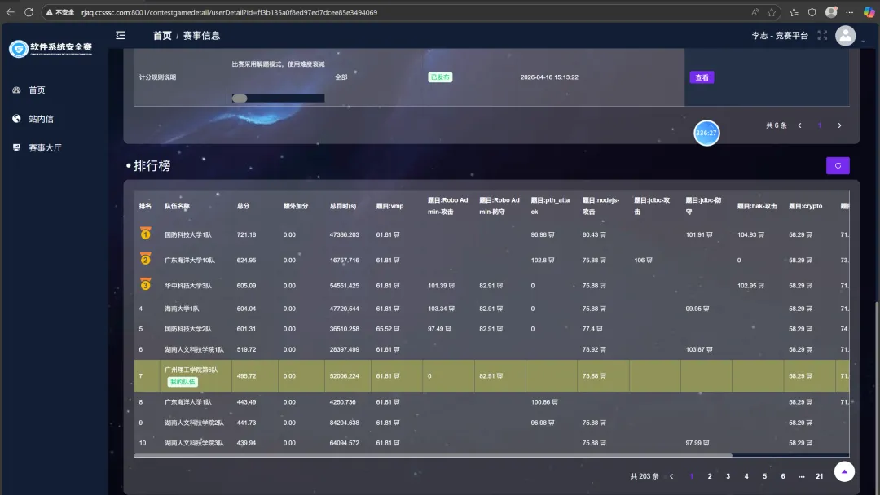Jump to leaderboard page 21
Viewport: 880px width, 495px height.
click(x=820, y=476)
